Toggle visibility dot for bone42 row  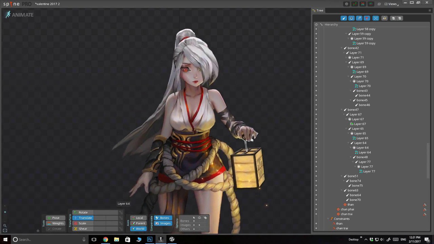pos(316,48)
